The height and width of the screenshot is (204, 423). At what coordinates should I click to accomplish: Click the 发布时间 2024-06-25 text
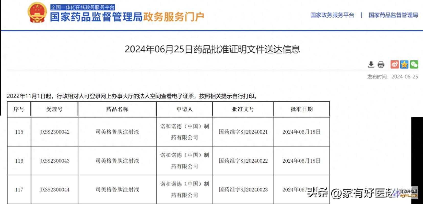393,77
